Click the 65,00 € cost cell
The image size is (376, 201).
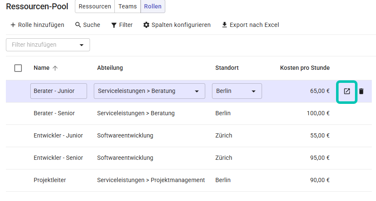coord(320,91)
